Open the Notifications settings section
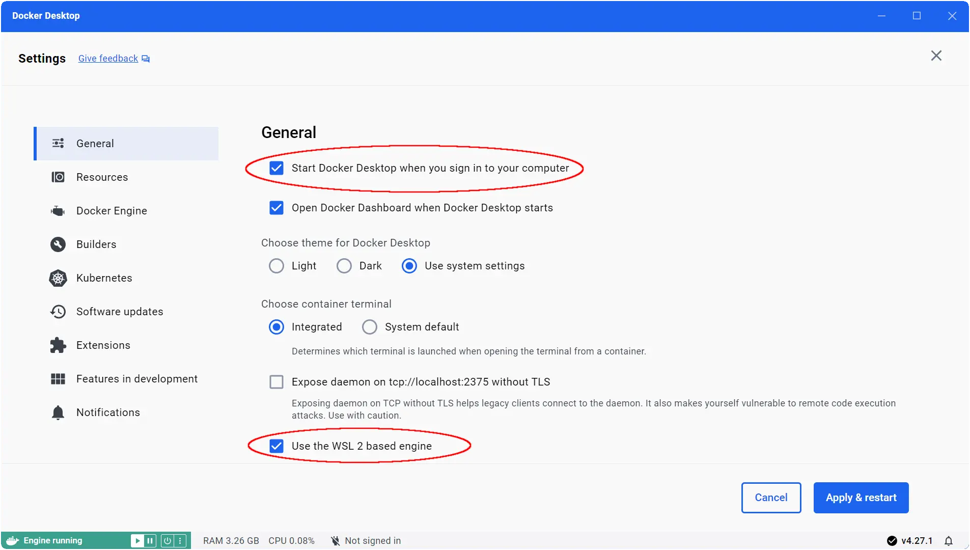The width and height of the screenshot is (970, 550). [126, 412]
